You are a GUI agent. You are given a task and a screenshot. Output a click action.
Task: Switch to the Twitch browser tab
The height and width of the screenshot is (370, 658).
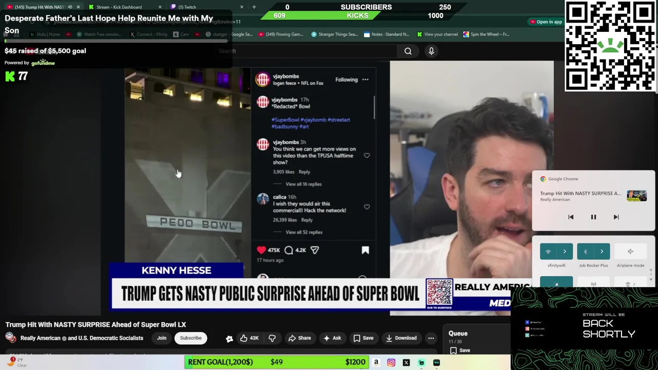coord(206,7)
